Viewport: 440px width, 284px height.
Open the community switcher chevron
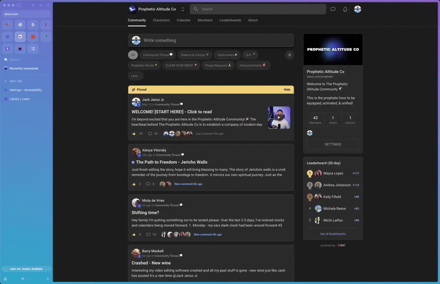tap(183, 9)
